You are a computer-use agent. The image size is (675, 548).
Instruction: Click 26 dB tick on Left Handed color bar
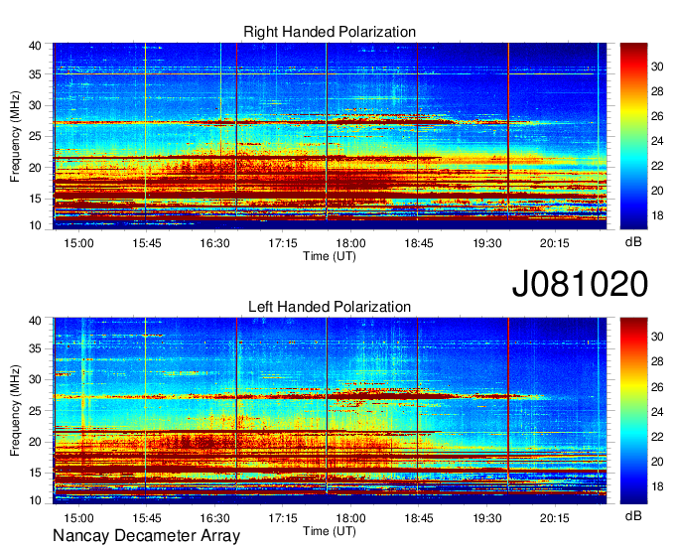pyautogui.click(x=657, y=387)
